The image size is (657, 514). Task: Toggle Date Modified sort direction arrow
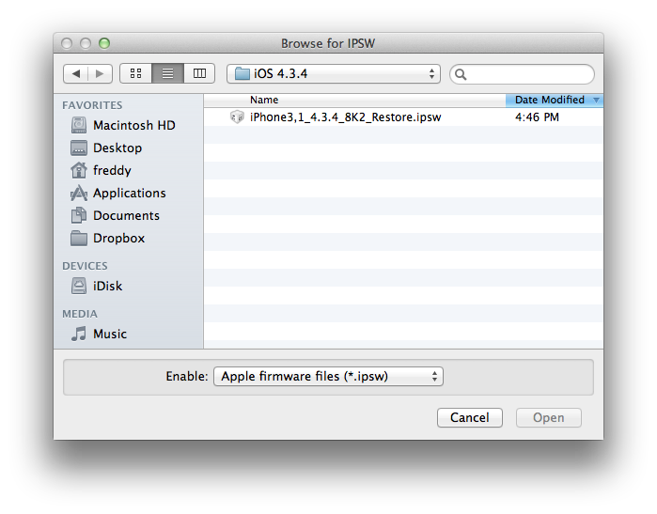[x=596, y=101]
